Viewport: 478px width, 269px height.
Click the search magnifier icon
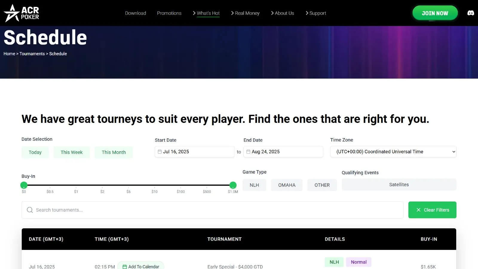(30, 210)
